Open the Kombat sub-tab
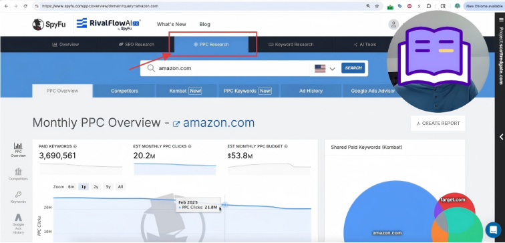Screen dimensions: 505x243 (x=186, y=91)
